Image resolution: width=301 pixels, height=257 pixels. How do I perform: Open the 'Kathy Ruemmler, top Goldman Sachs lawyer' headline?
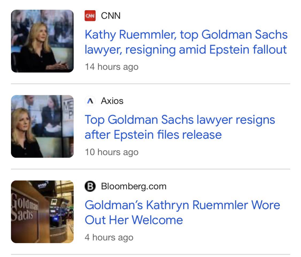(186, 35)
